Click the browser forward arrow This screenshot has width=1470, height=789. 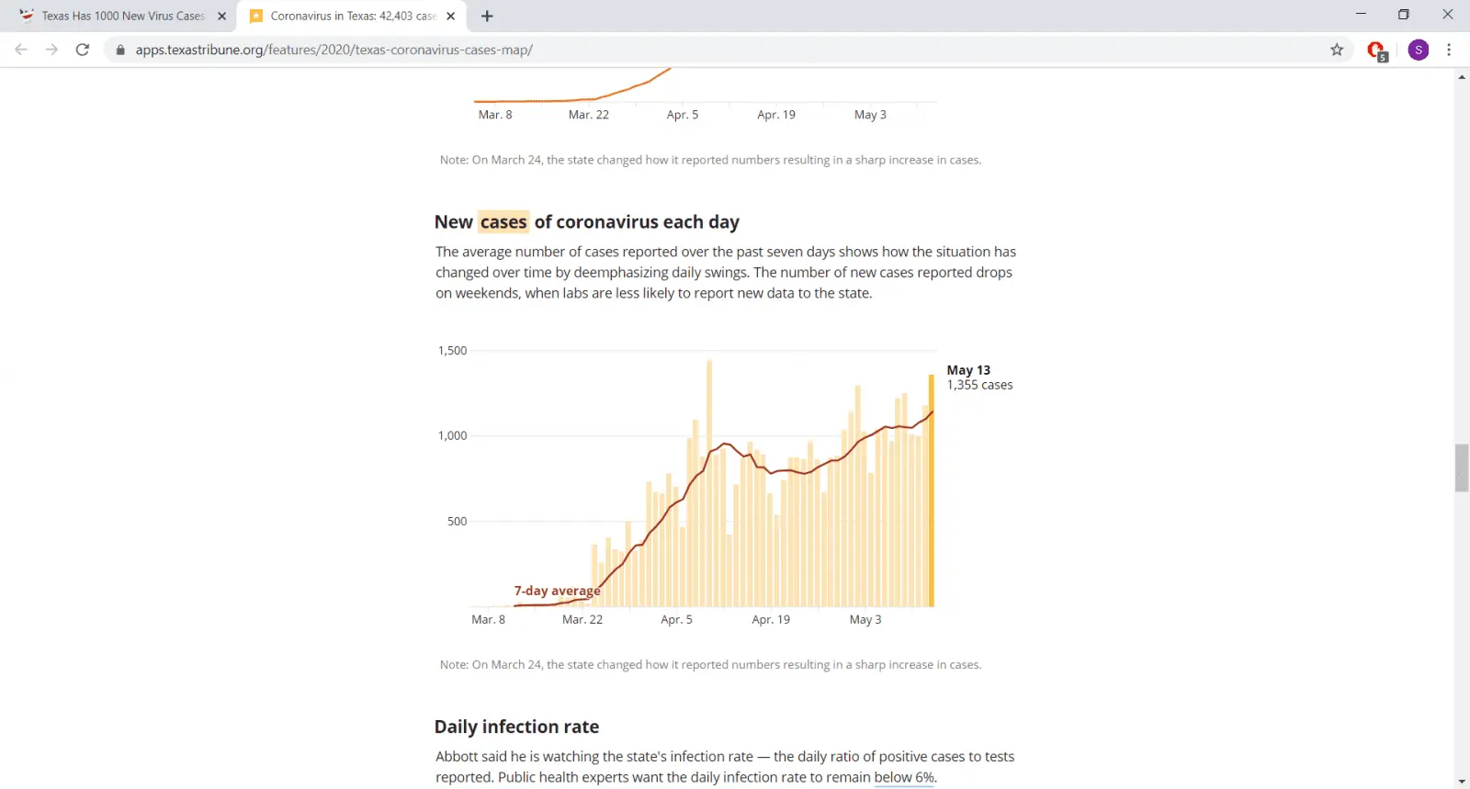[51, 50]
